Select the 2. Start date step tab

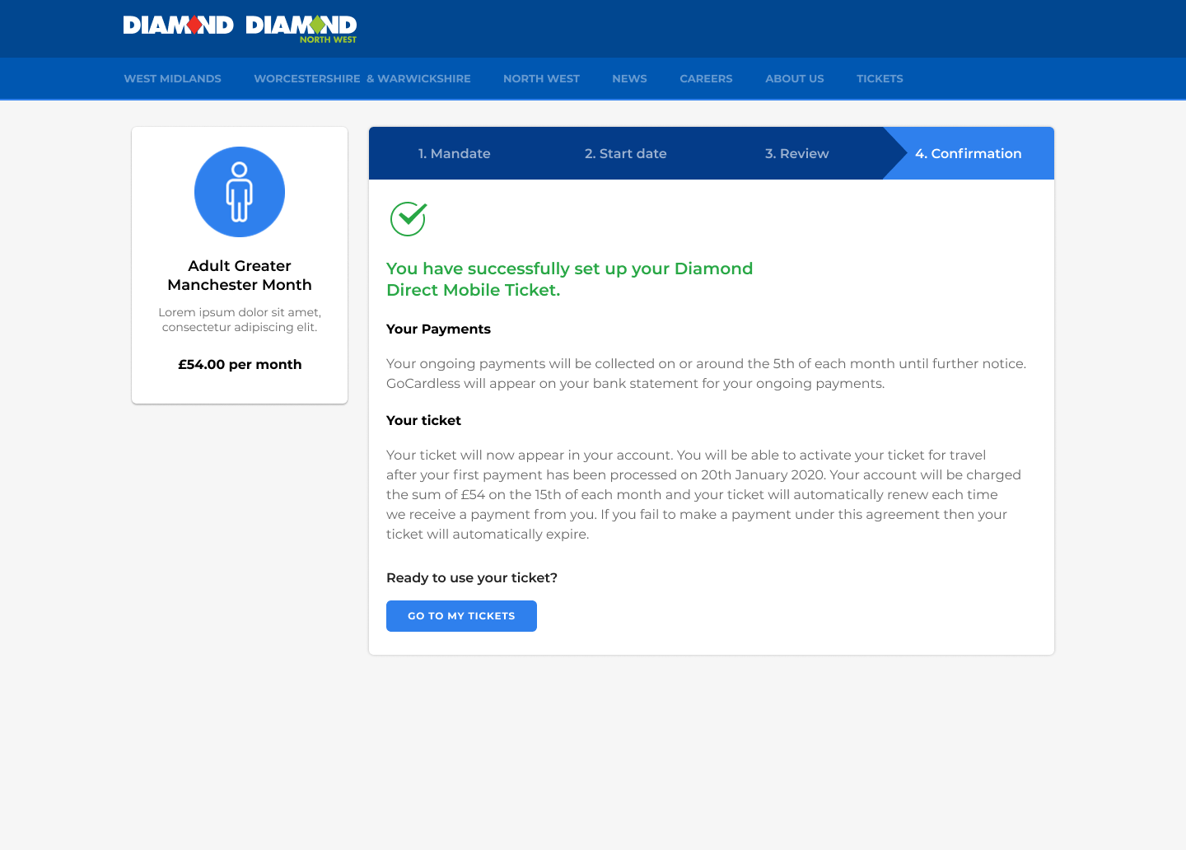click(626, 153)
